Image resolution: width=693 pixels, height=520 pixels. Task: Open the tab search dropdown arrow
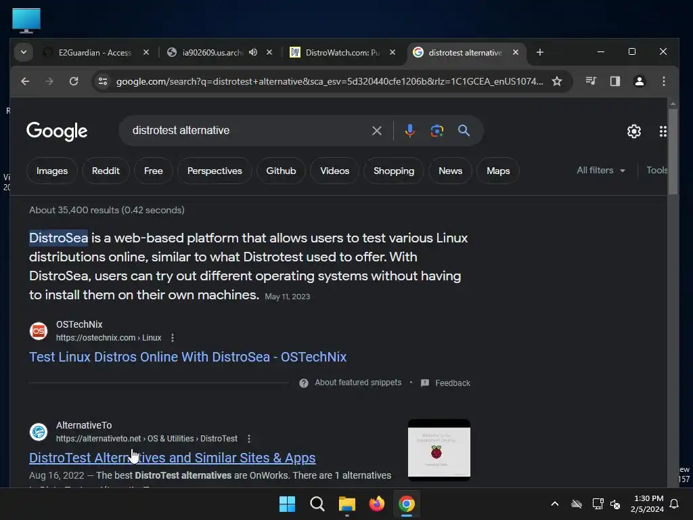[24, 52]
